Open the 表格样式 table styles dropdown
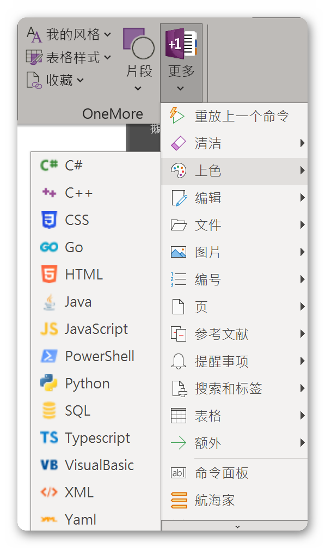Image resolution: width=325 pixels, height=548 pixels. tap(69, 57)
